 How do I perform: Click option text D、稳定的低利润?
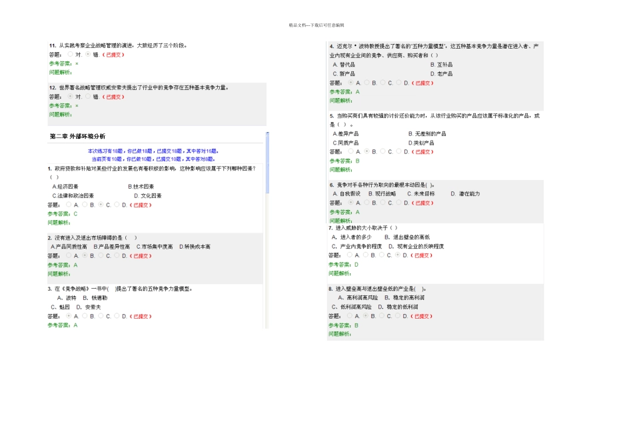[x=398, y=307]
